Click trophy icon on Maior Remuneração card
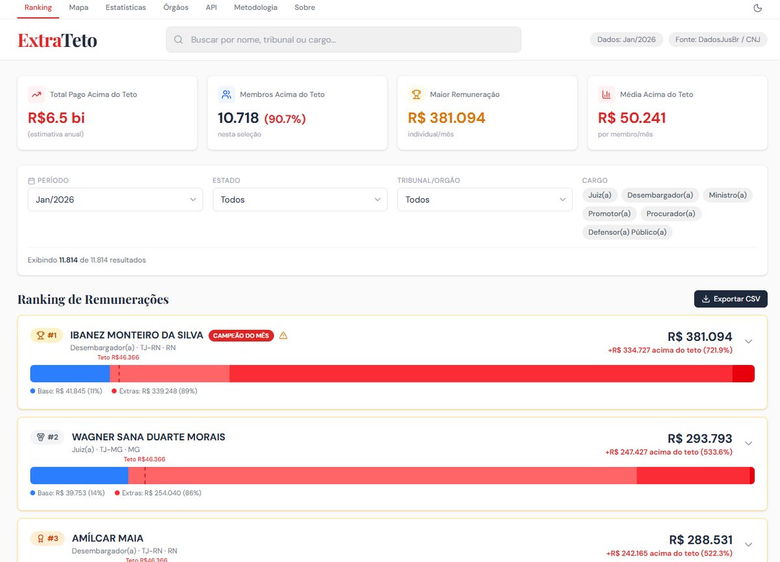The image size is (780, 562). (417, 94)
